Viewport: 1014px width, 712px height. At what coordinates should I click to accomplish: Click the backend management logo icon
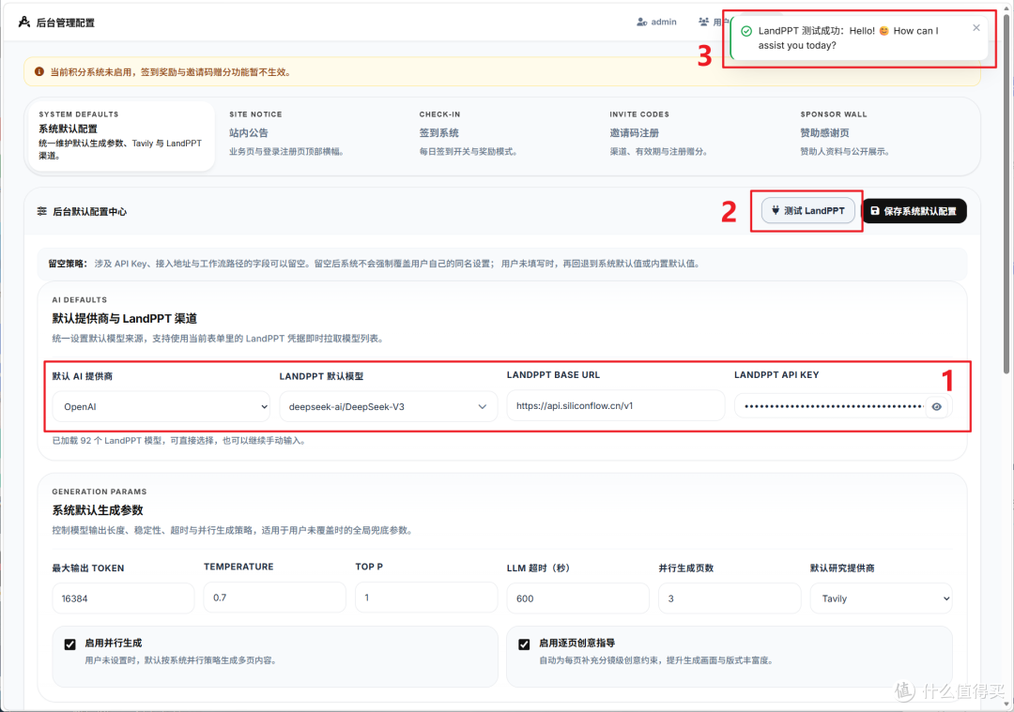click(x=24, y=22)
